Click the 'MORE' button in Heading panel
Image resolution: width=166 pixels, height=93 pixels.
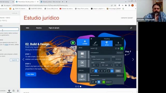pos(118,71)
